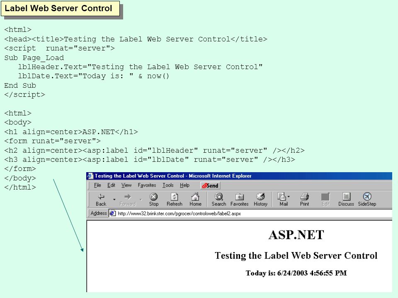This screenshot has width=398, height=298.
Task: Open the Forward history dropdown arrow
Action: [x=141, y=199]
